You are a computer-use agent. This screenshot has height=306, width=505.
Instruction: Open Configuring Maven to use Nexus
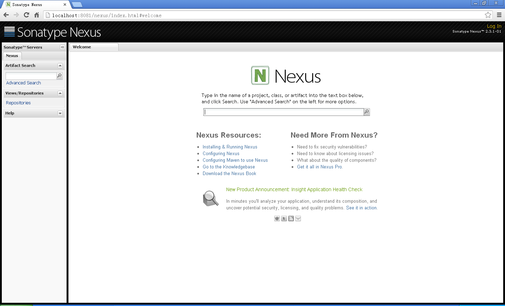click(235, 160)
